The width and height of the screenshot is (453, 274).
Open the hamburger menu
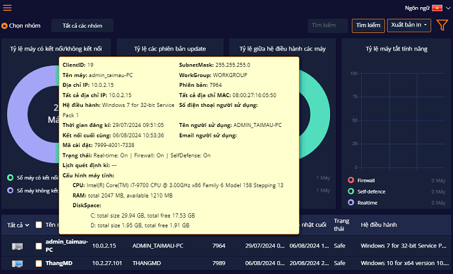(7, 8)
